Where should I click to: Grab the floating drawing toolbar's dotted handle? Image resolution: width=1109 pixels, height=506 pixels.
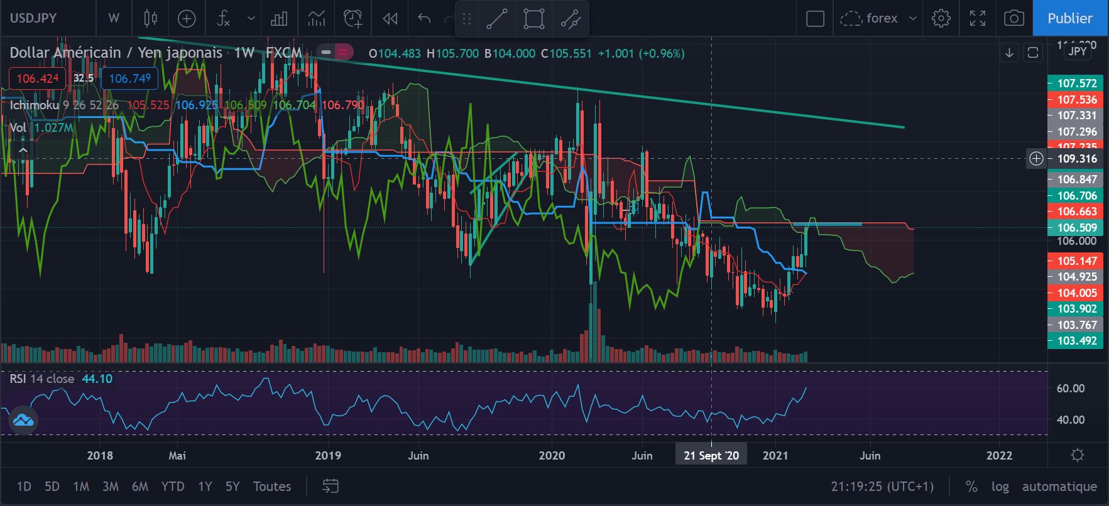tap(467, 19)
